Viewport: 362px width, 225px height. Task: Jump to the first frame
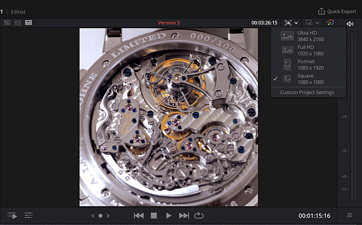coord(139,216)
